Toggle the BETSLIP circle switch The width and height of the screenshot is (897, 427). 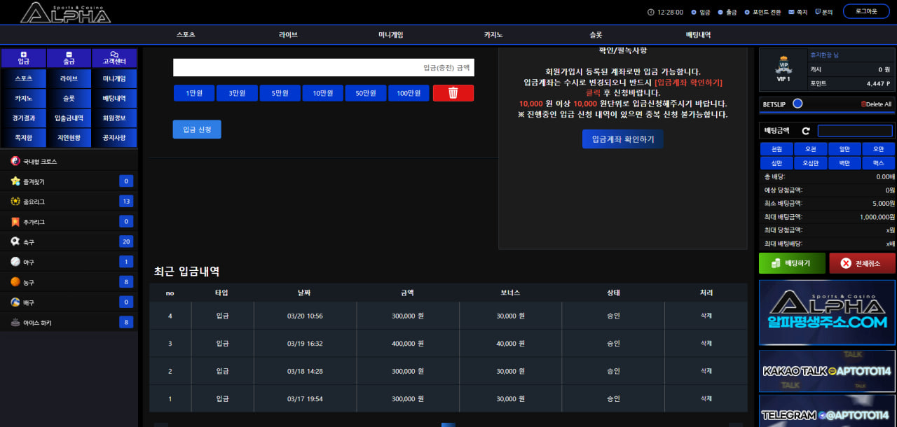[797, 104]
